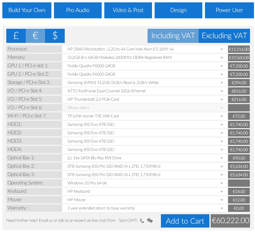Image resolution: width=255 pixels, height=232 pixels.
Task: Open the Warranty dropdown
Action: (x=145, y=208)
